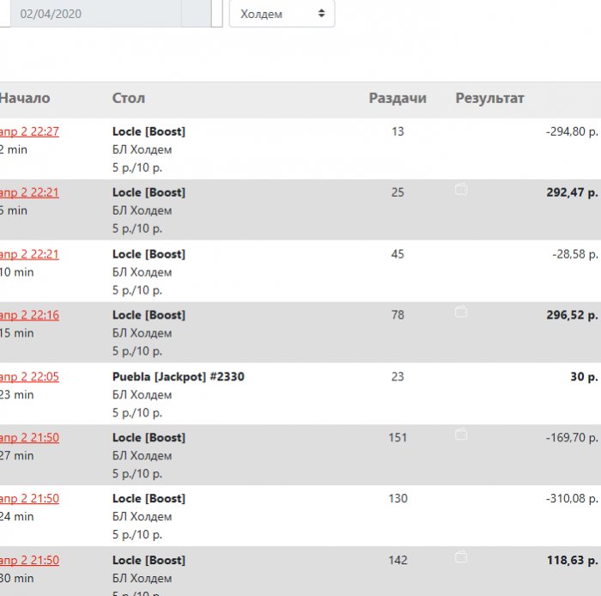Click the result value 118,63 р.
Viewport: 601px width, 596px height.
pos(573,560)
